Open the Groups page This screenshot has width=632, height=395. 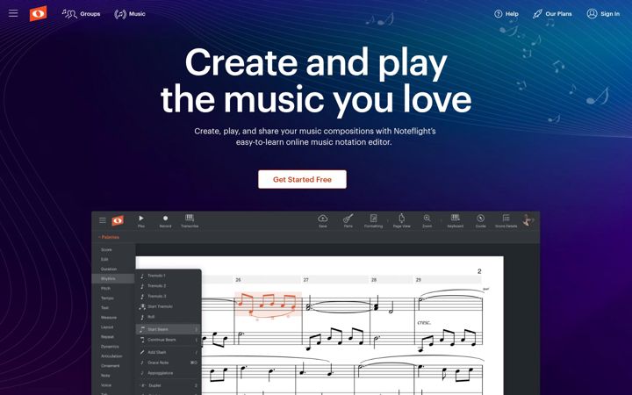tap(81, 14)
